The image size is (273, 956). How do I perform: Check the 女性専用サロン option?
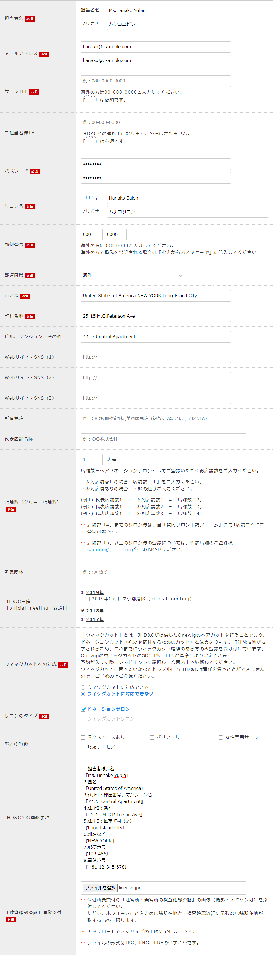click(x=221, y=737)
